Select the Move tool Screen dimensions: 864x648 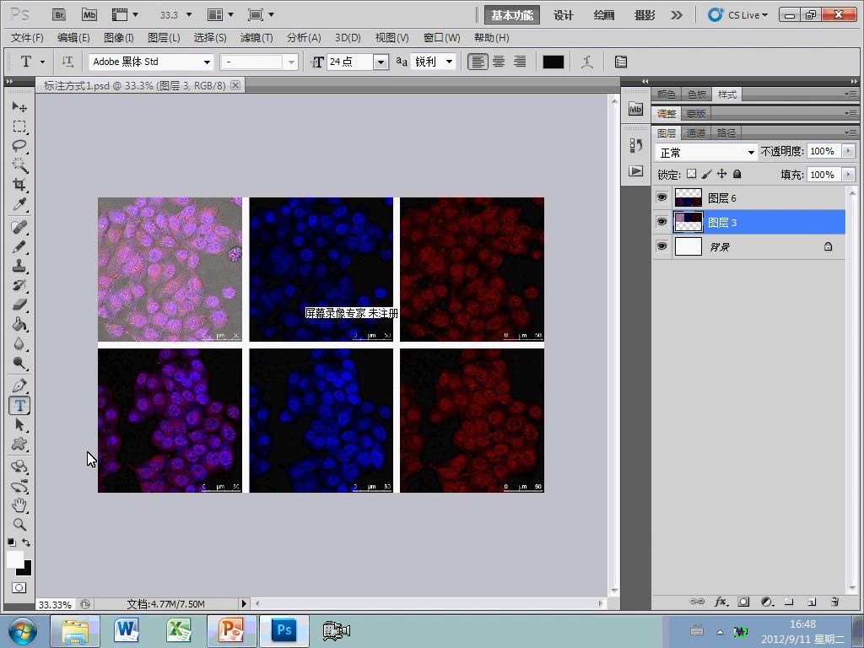click(19, 106)
